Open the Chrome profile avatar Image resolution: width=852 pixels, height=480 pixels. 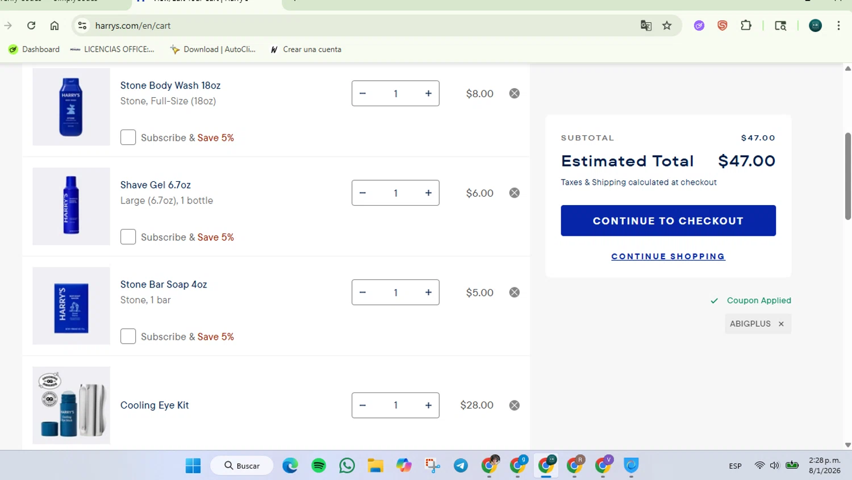pyautogui.click(x=815, y=26)
